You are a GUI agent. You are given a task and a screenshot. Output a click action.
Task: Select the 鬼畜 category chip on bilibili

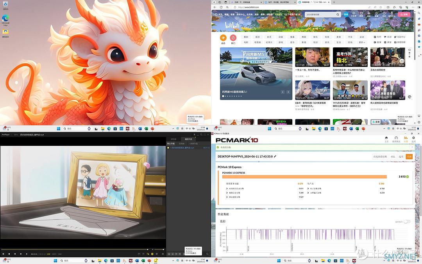[x=292, y=37]
